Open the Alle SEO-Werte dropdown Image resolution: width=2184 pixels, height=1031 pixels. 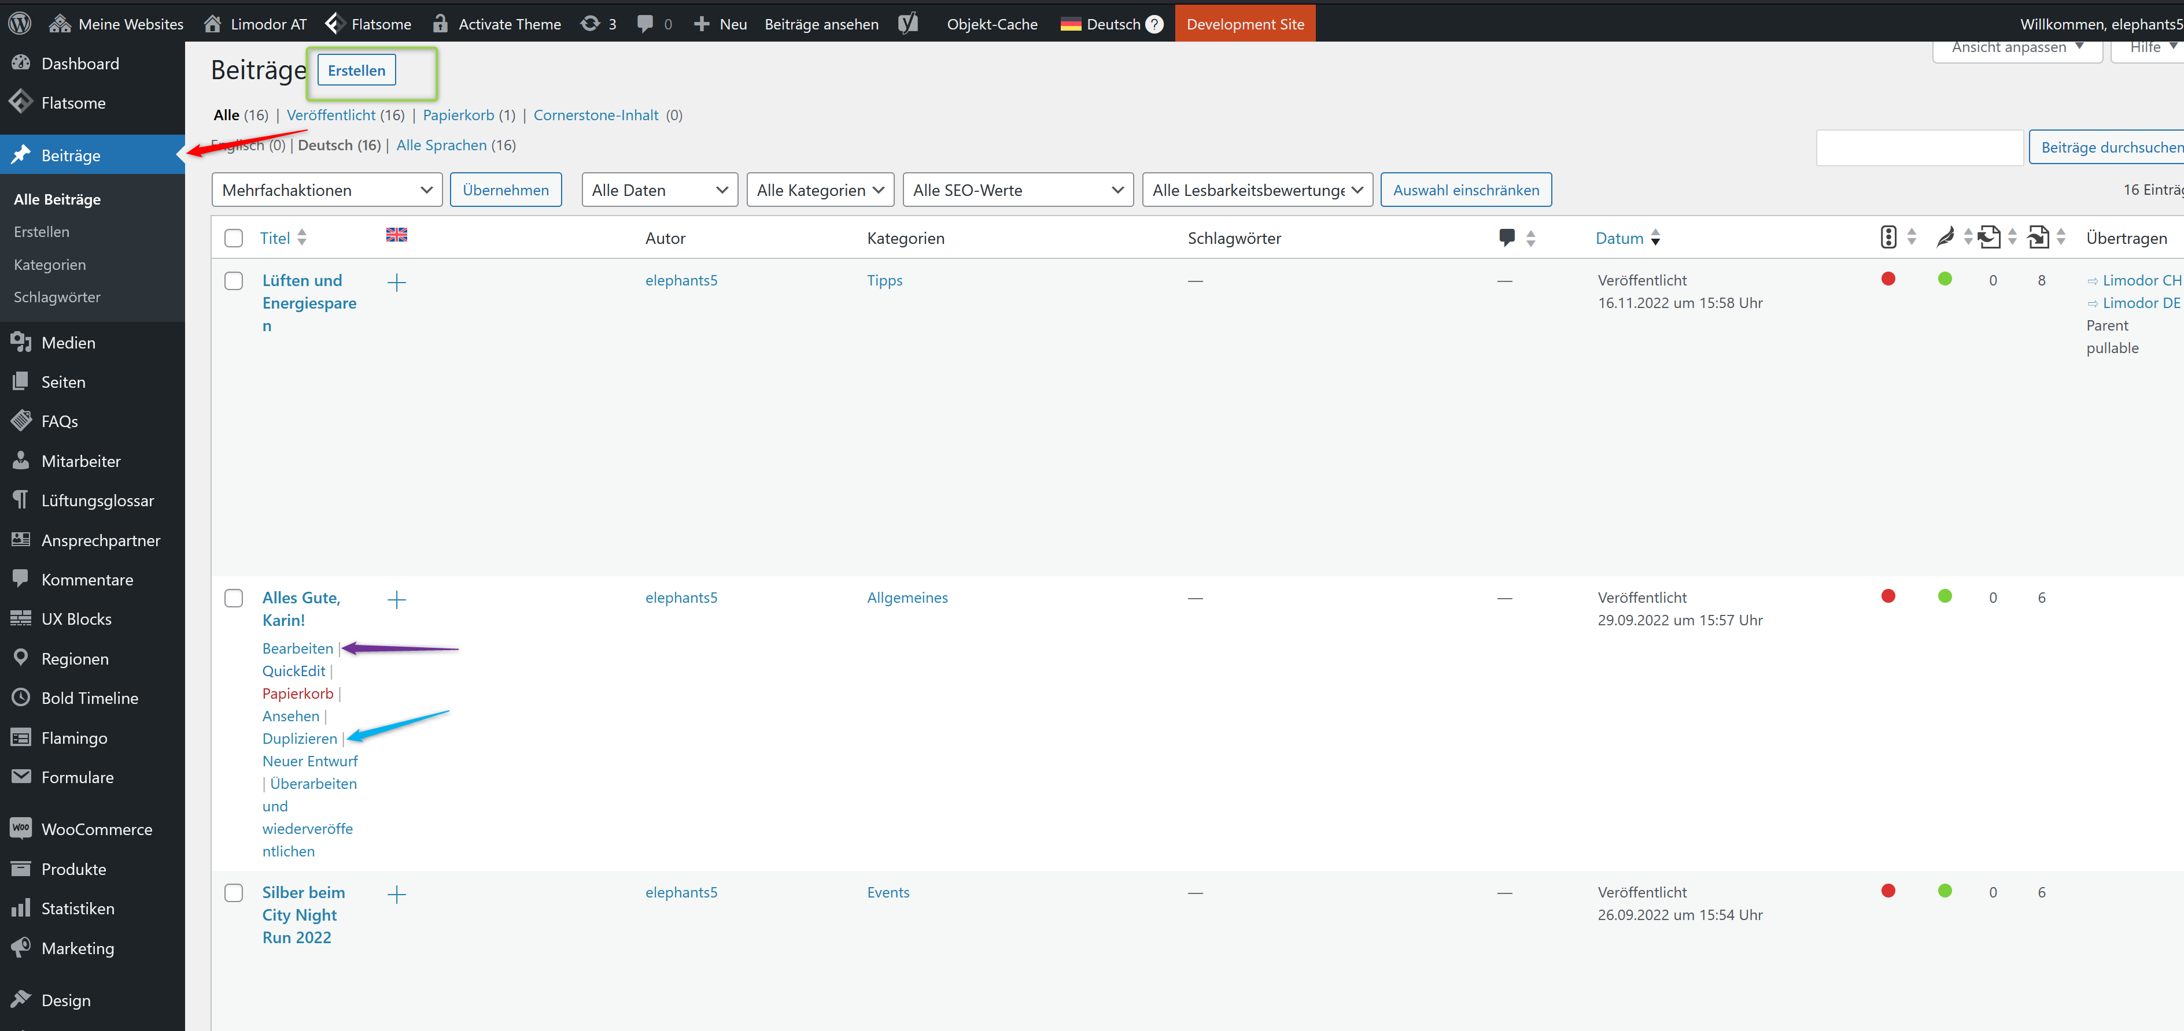pyautogui.click(x=1017, y=190)
